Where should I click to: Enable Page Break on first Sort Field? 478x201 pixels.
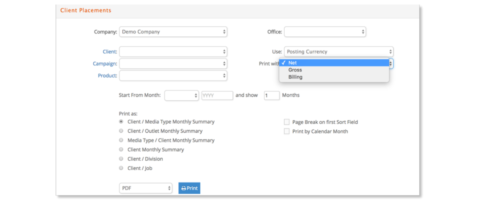point(287,122)
